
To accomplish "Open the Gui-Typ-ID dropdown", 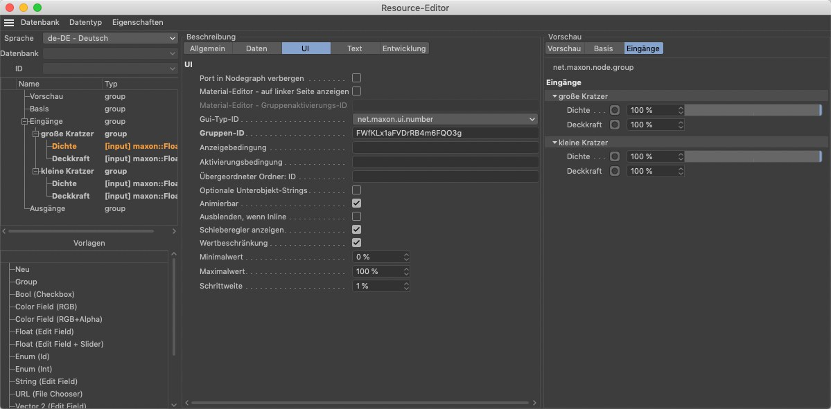I will (445, 119).
